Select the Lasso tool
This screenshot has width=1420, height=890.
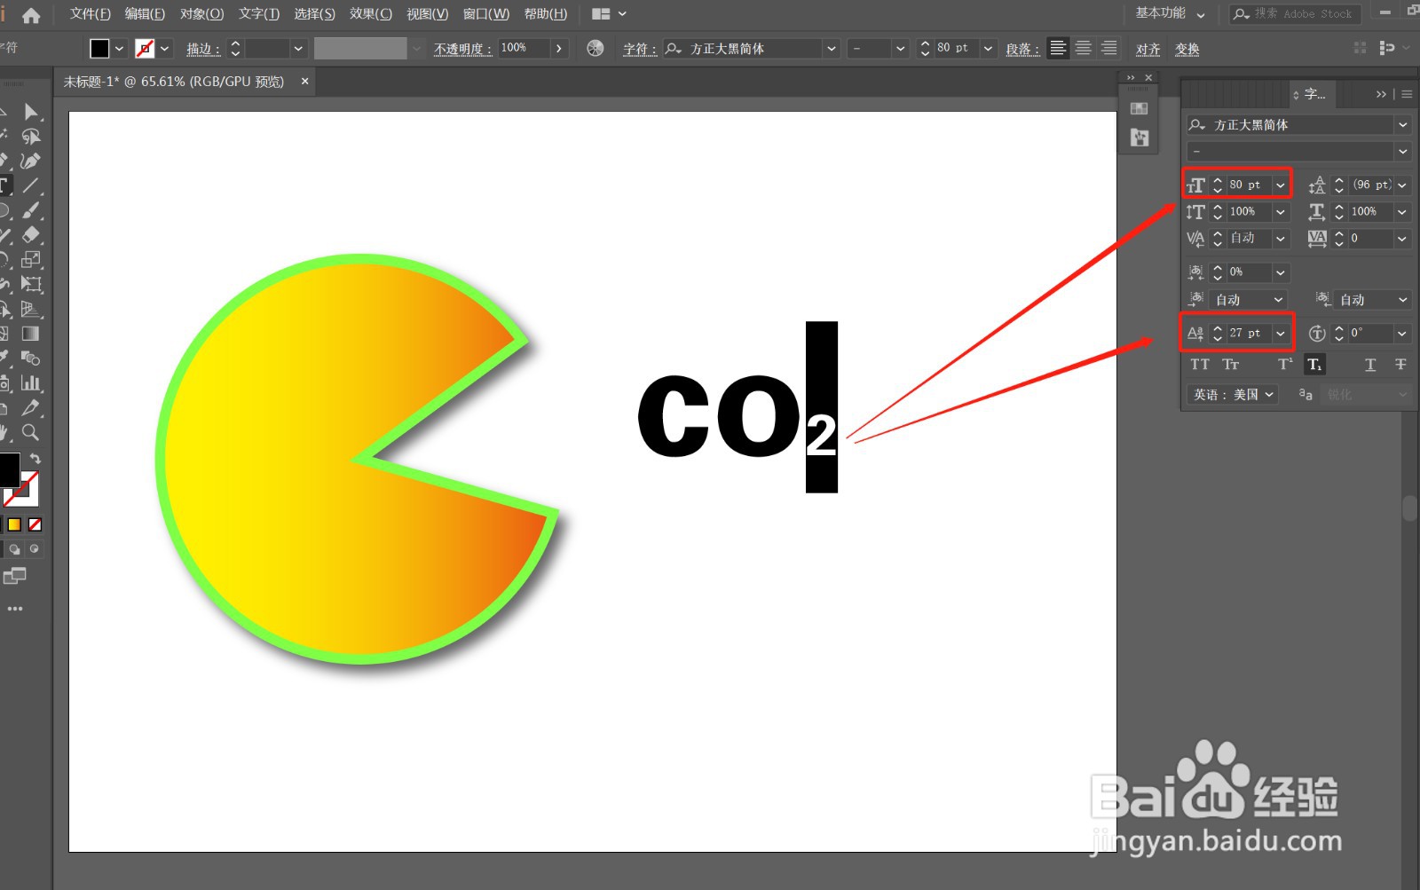click(31, 137)
